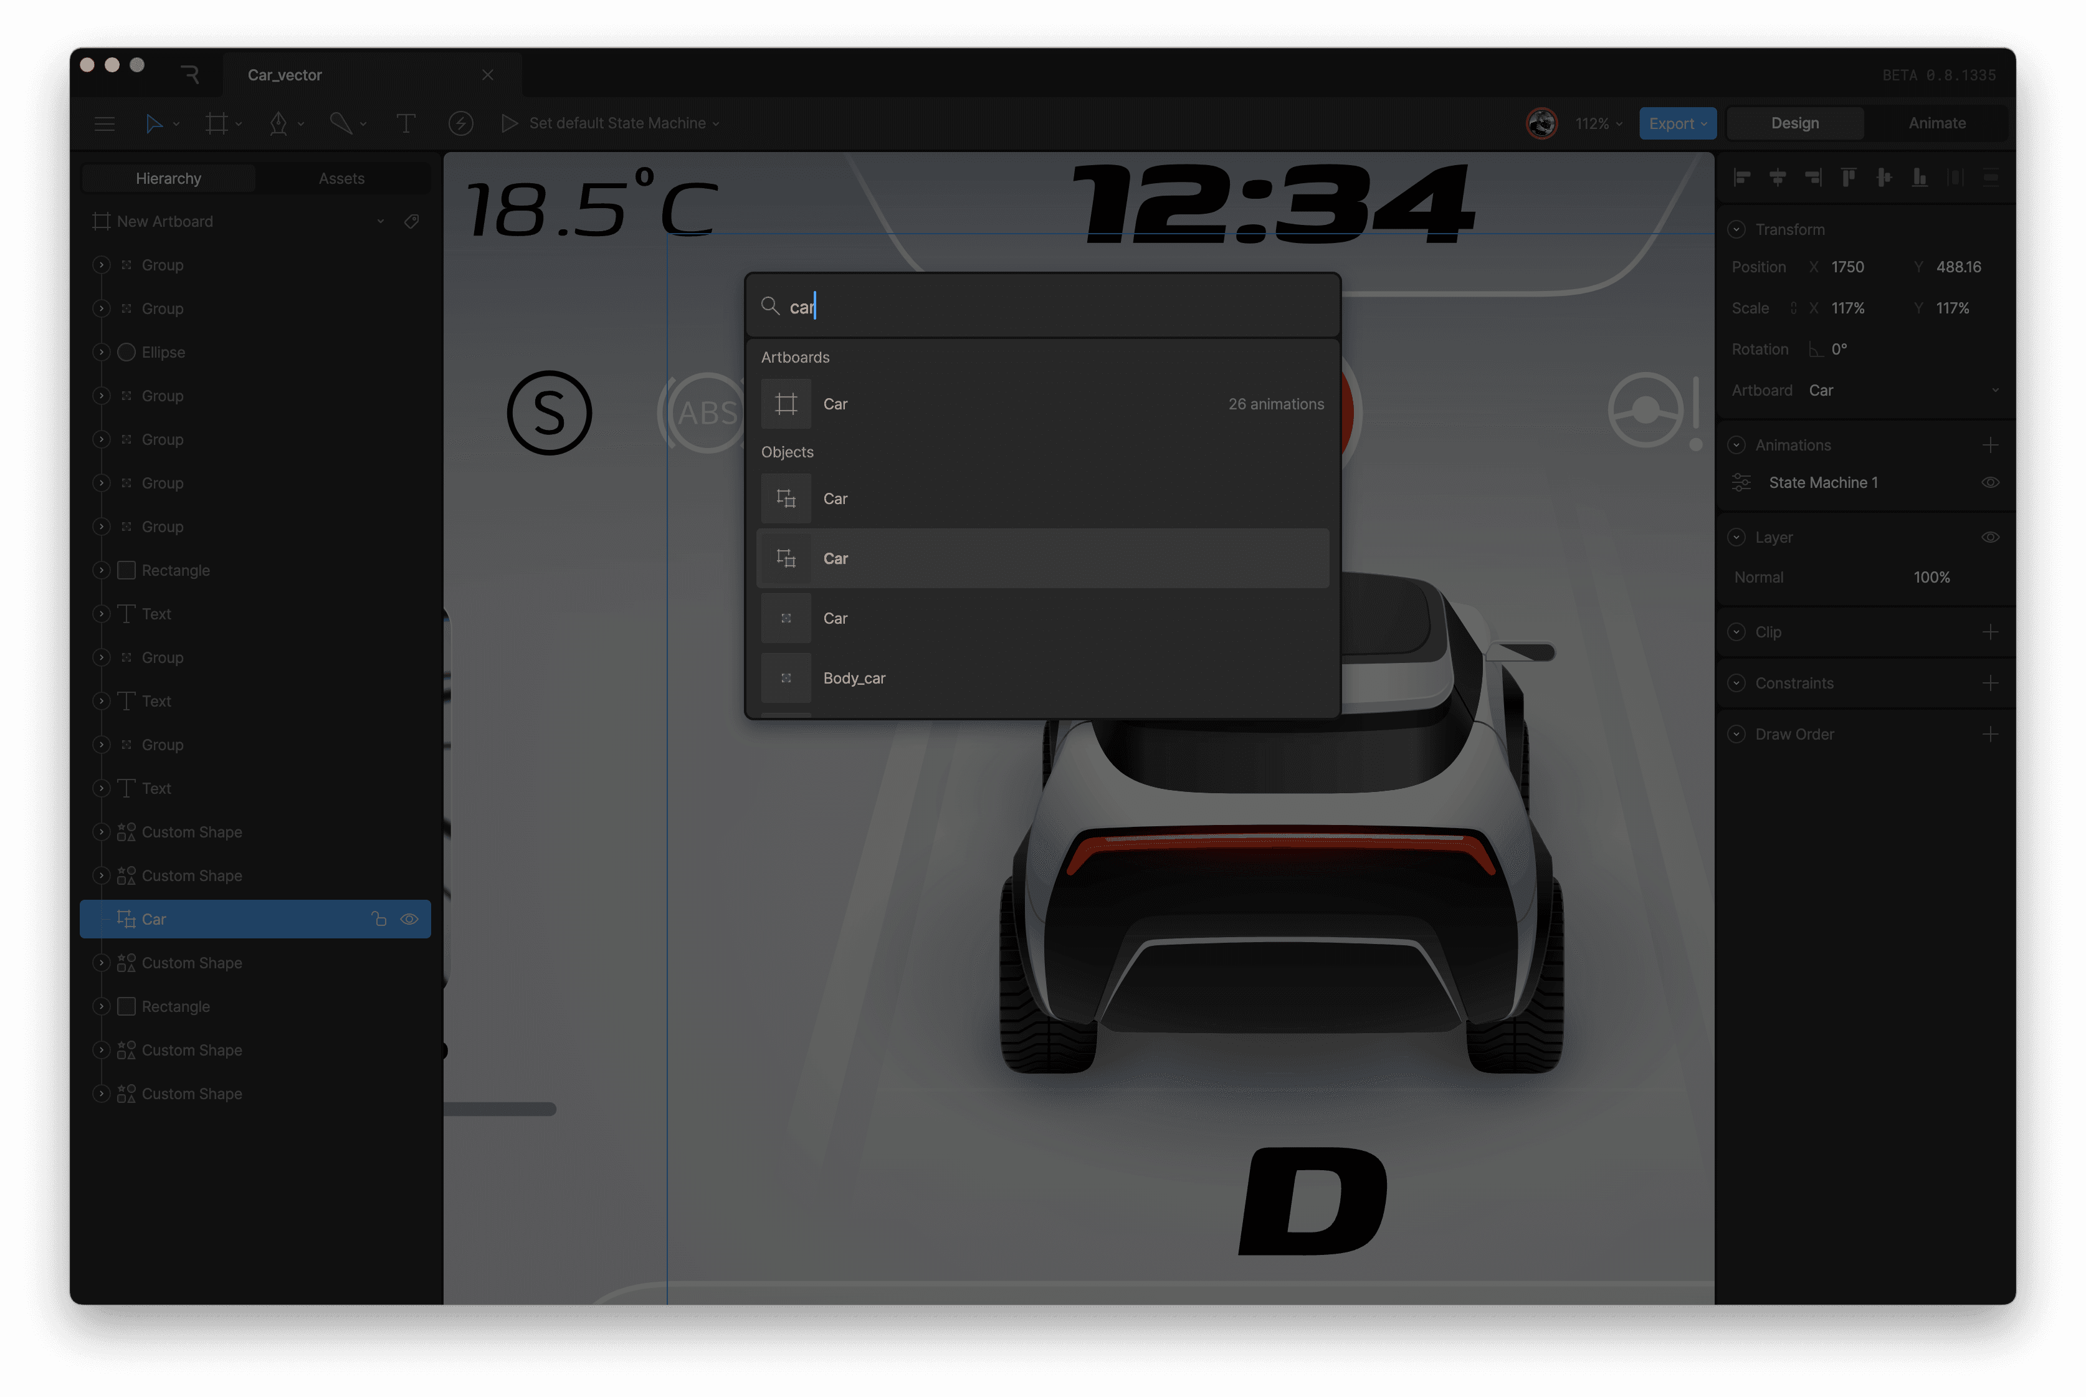Image resolution: width=2086 pixels, height=1397 pixels.
Task: Click the Text tool icon
Action: (405, 124)
